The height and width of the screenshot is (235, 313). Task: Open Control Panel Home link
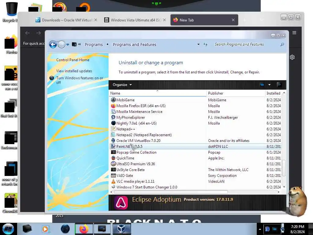[73, 60]
